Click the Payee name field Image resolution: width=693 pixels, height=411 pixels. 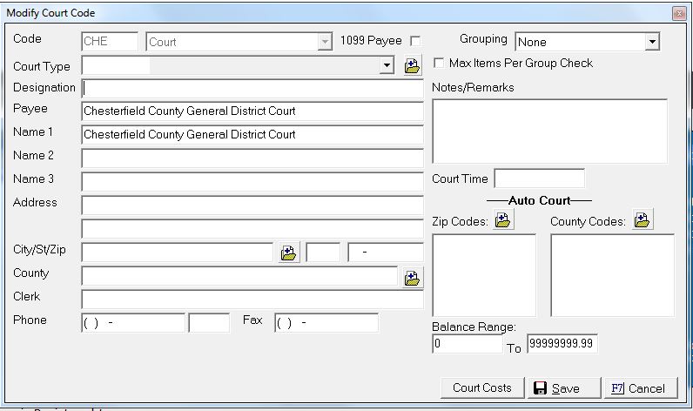tap(252, 111)
